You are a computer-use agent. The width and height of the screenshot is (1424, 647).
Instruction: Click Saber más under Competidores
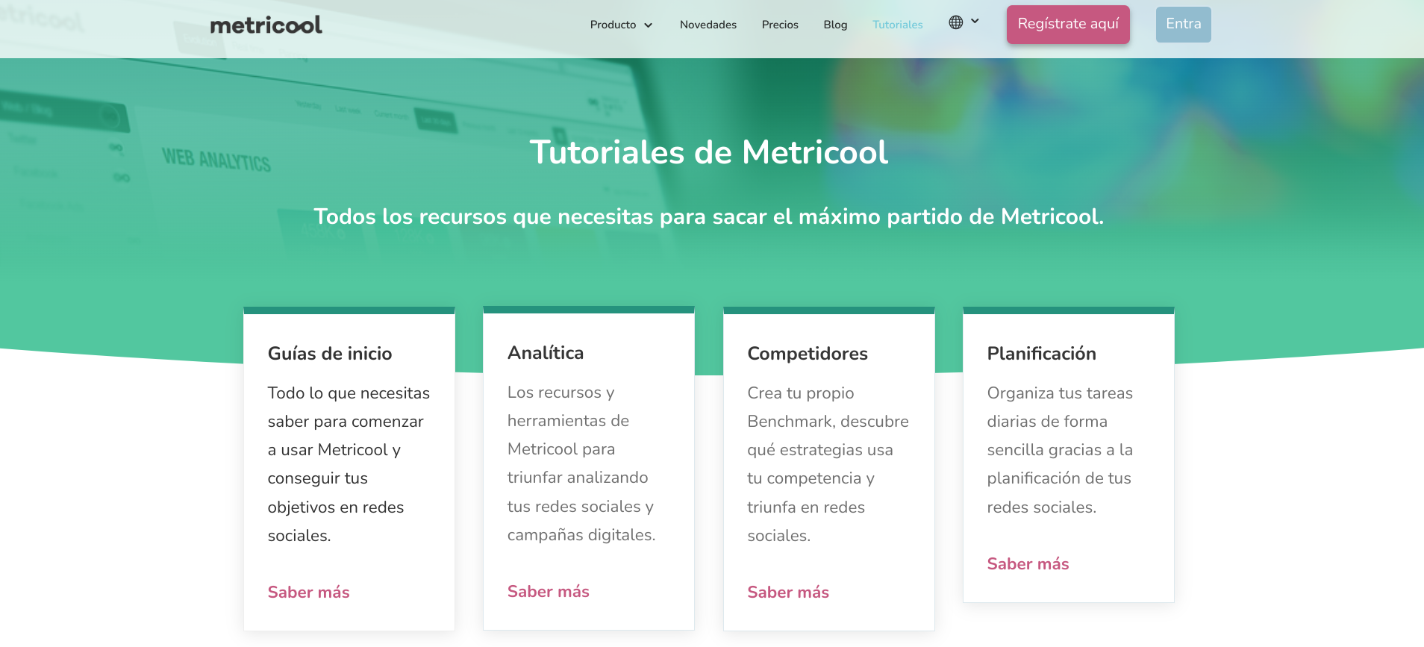788,593
